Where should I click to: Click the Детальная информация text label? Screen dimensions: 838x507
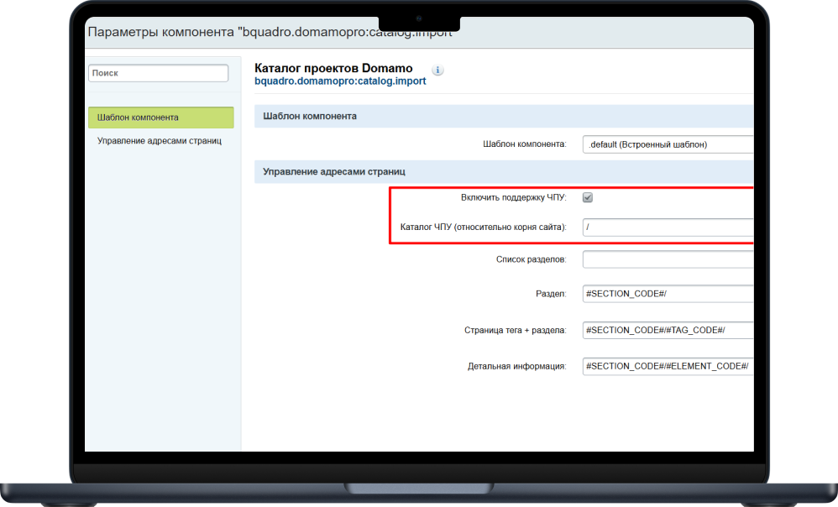516,367
